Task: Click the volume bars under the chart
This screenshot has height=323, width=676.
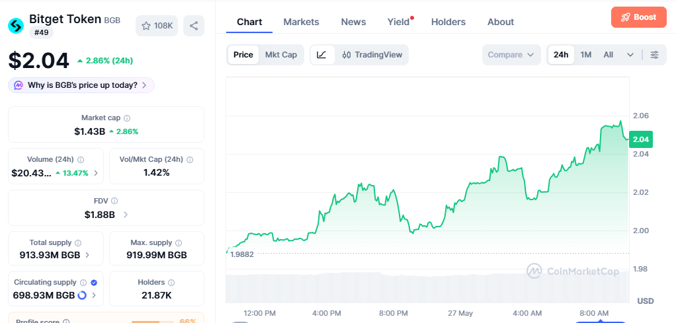Action: click(x=427, y=287)
